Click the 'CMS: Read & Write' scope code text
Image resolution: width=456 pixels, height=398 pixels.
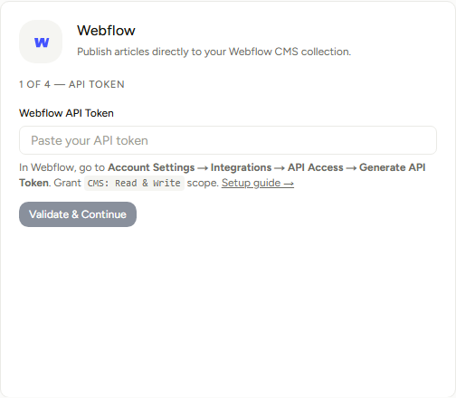(x=134, y=183)
